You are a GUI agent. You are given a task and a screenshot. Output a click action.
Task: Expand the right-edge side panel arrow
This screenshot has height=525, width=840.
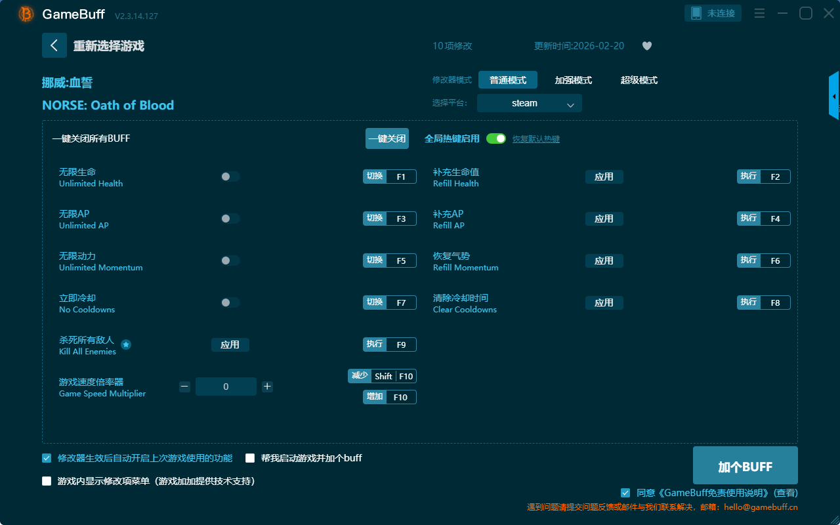(x=834, y=96)
